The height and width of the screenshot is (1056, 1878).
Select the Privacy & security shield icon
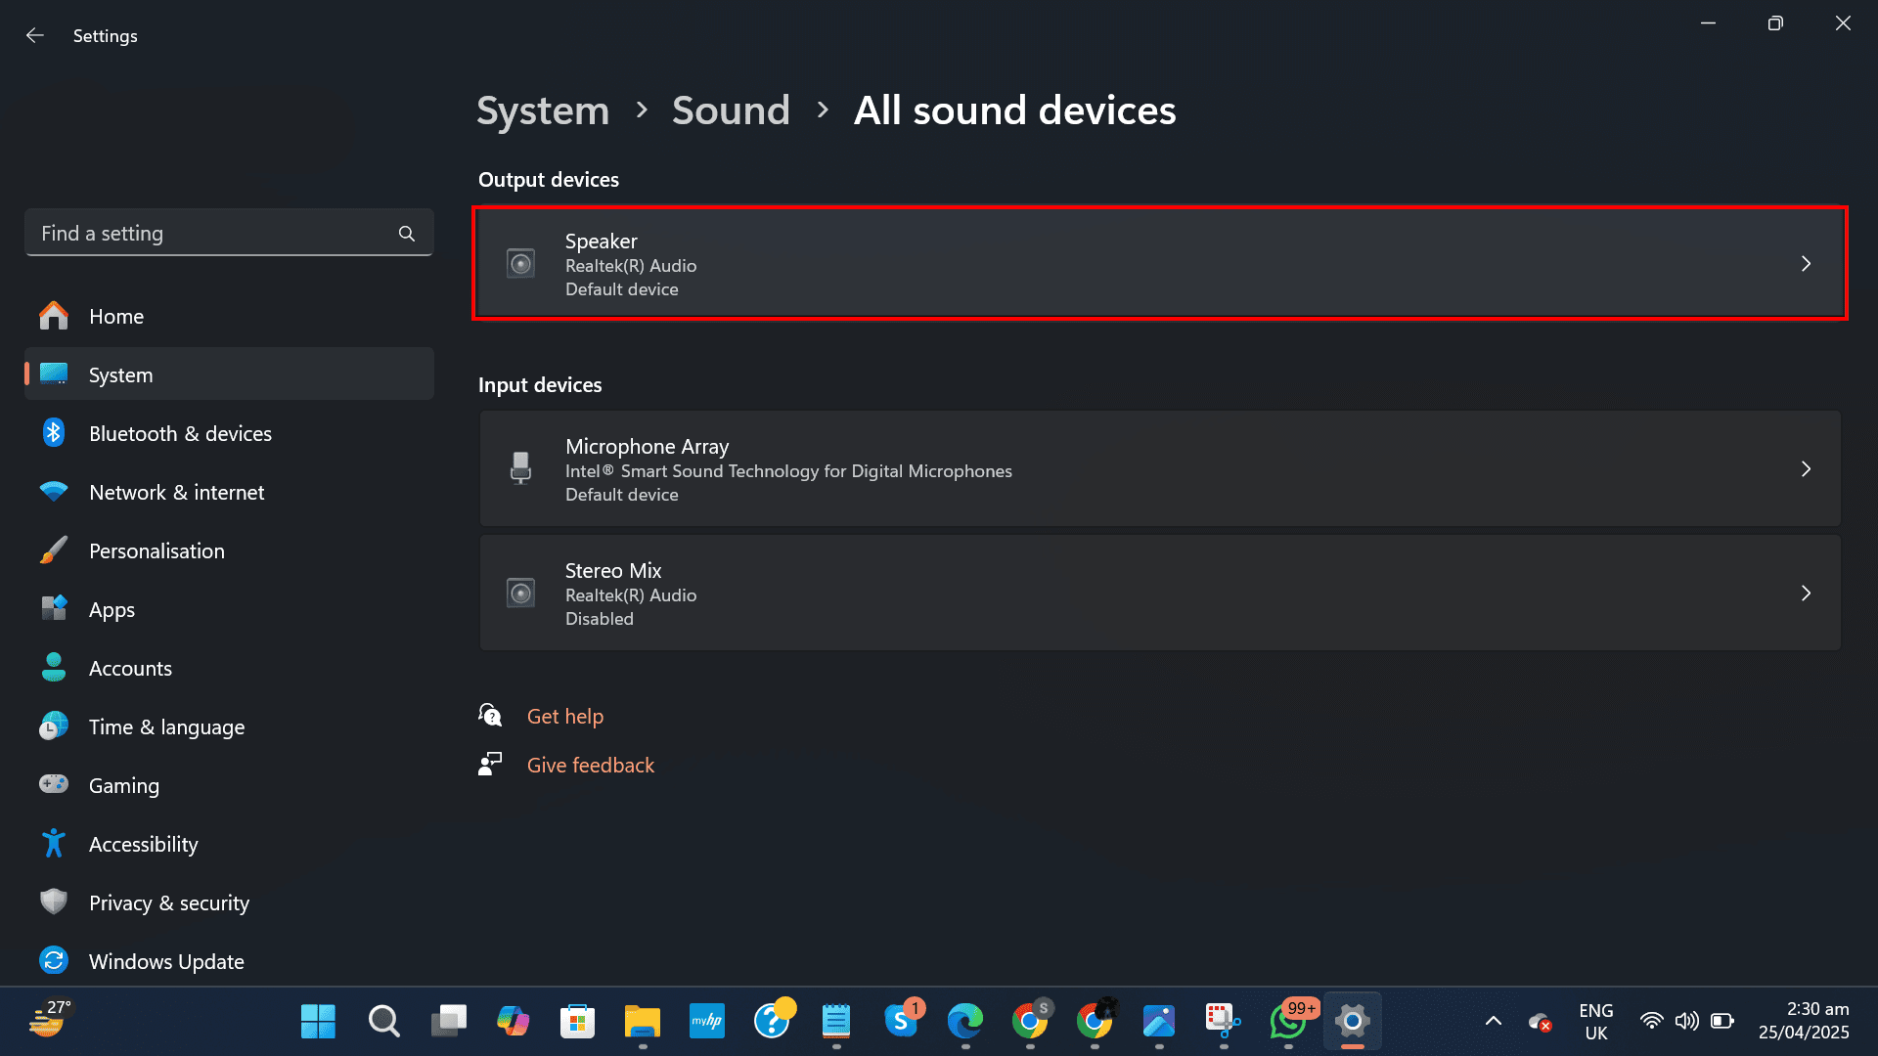pyautogui.click(x=54, y=902)
